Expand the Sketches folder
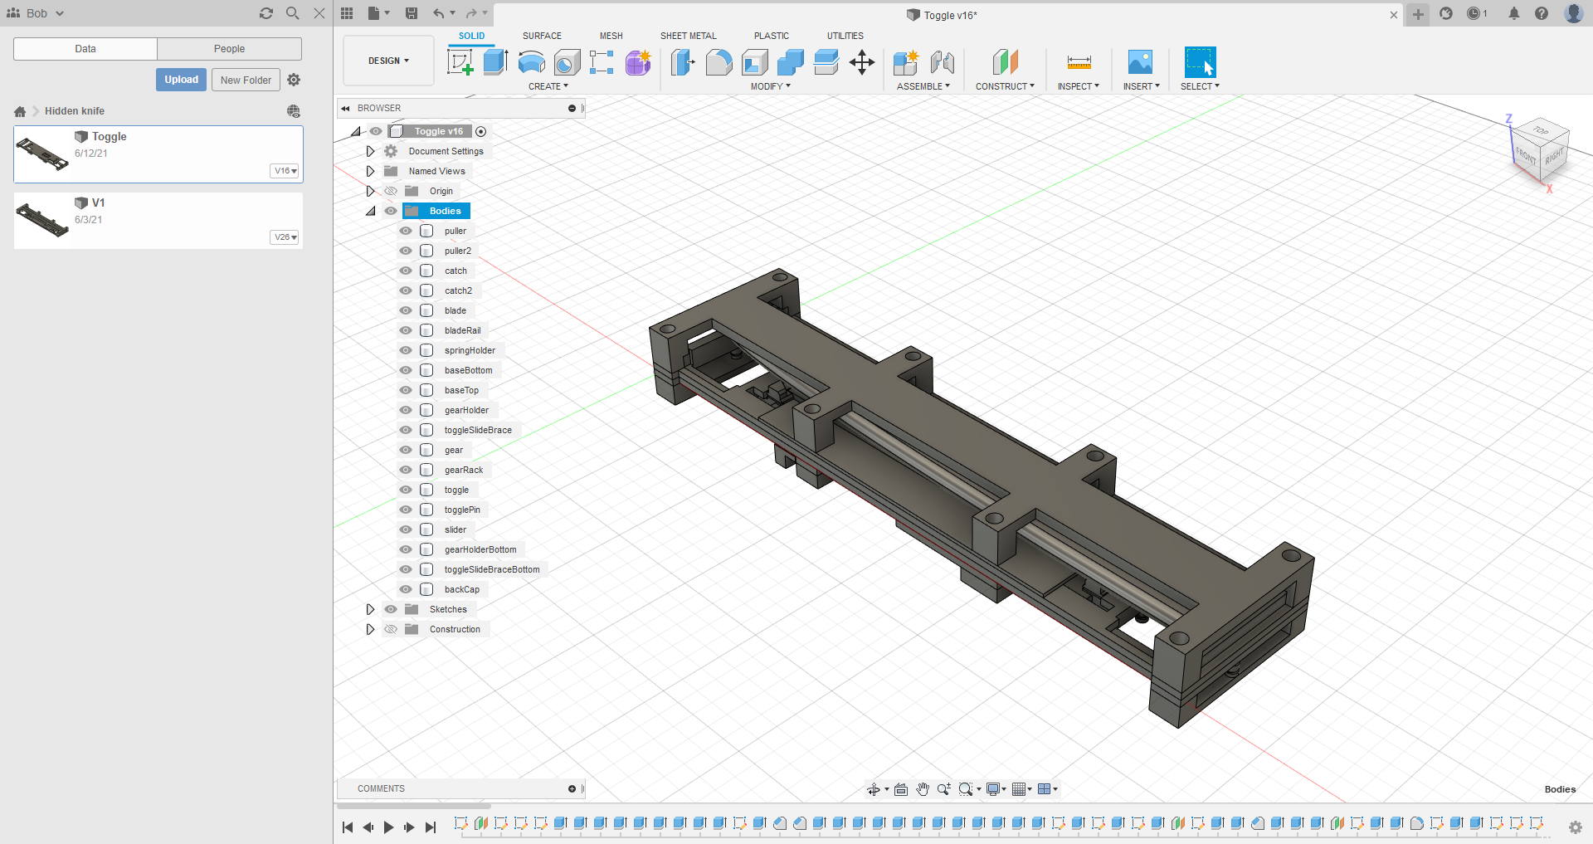 (x=370, y=609)
